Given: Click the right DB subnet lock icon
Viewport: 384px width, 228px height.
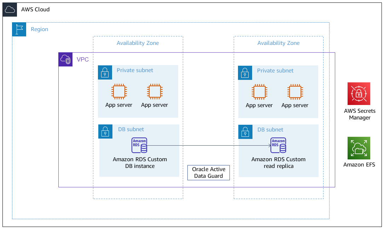Looking at the screenshot, I should point(245,131).
